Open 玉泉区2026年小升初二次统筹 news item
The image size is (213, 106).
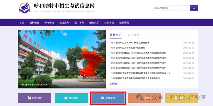pos(139,63)
